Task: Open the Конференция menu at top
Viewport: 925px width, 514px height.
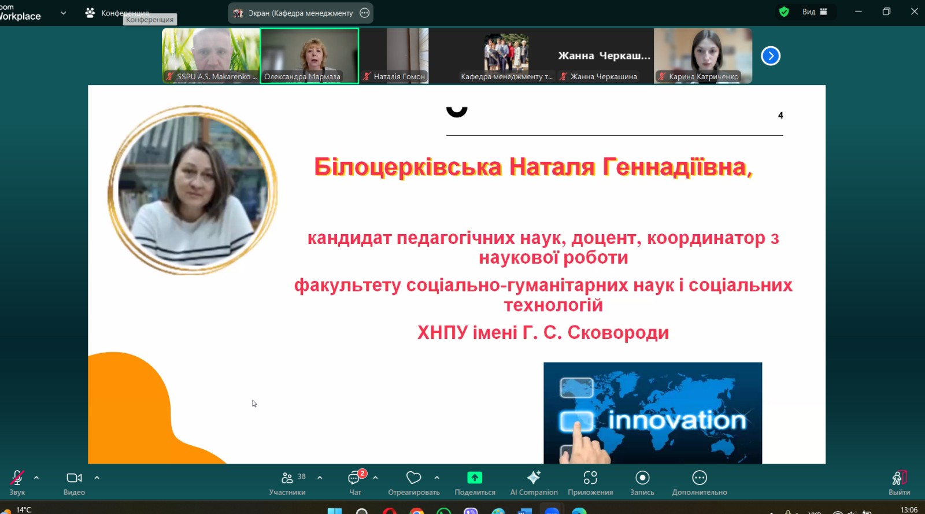Action: pyautogui.click(x=117, y=13)
